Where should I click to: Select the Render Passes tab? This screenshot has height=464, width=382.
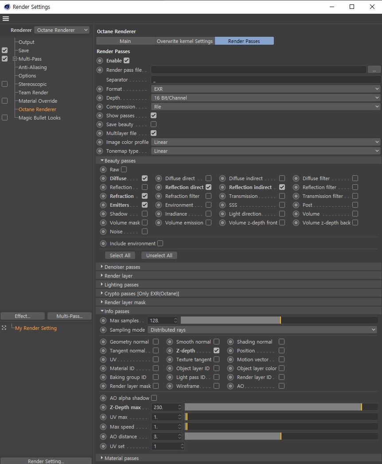click(244, 41)
